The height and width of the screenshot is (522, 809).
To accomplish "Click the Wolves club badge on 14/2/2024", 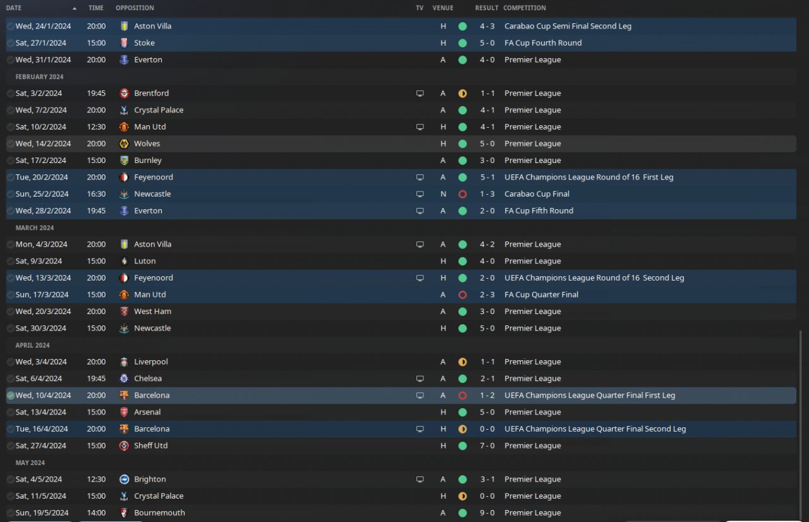I will (124, 144).
